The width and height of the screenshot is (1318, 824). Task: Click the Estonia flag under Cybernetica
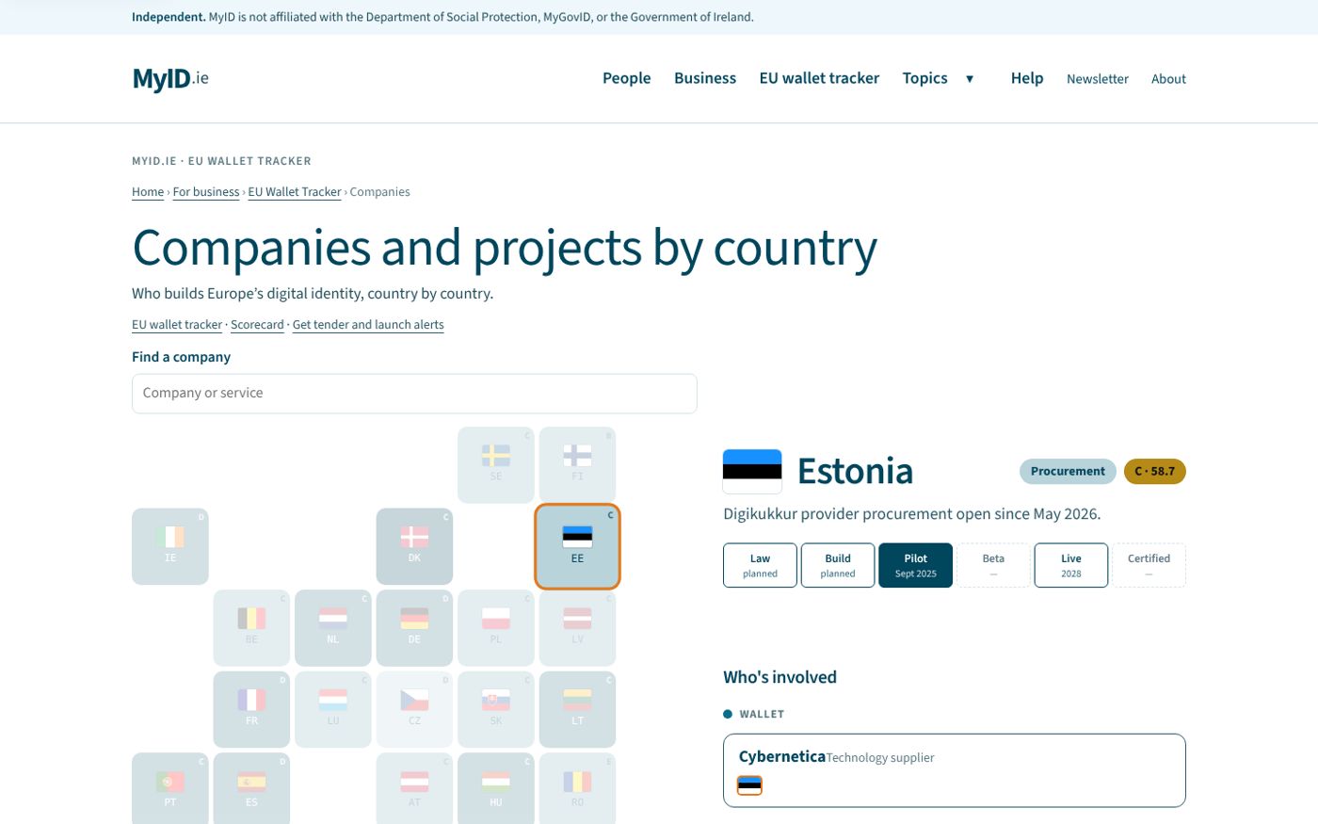[x=749, y=784]
